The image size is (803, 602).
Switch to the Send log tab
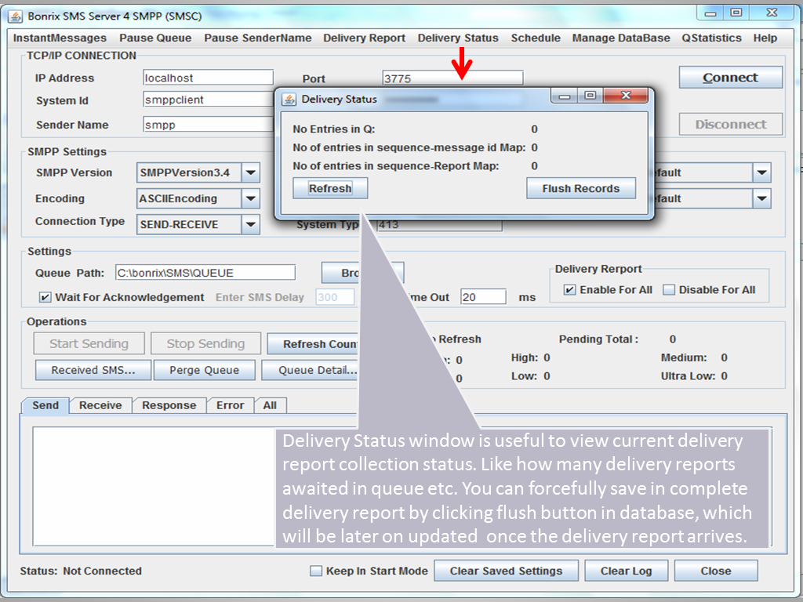coord(45,405)
